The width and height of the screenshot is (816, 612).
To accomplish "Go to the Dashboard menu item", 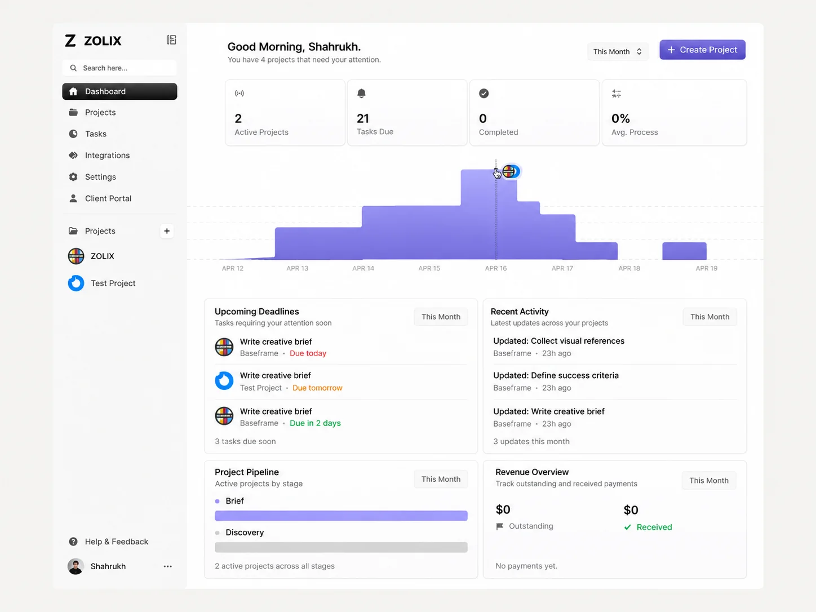I will (119, 91).
